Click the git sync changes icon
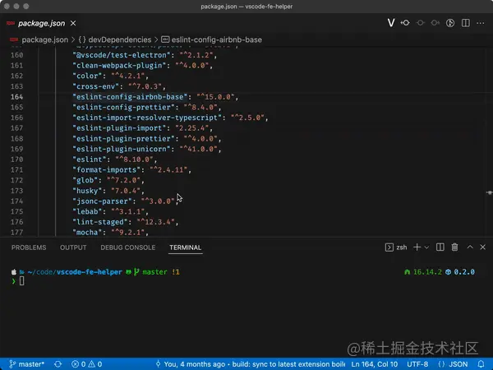 coord(58,363)
